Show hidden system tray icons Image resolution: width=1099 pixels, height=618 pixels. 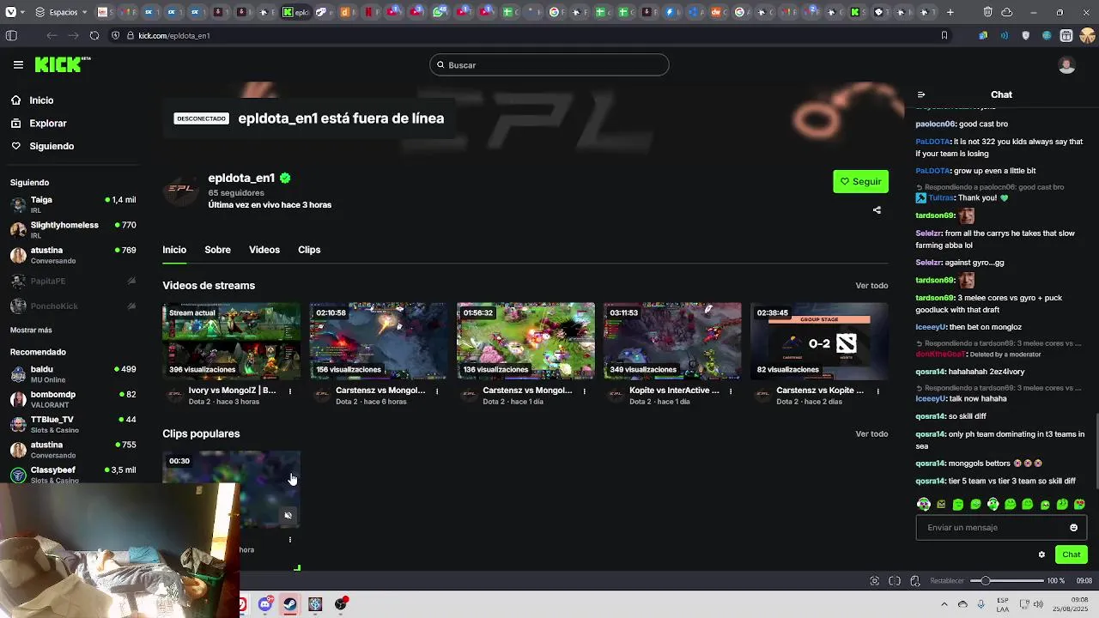[x=944, y=604]
